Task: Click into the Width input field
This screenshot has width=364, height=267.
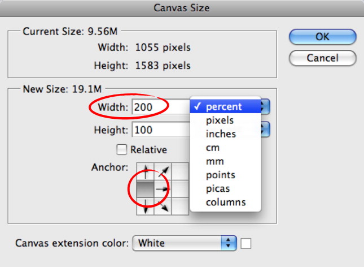Action: [161, 107]
